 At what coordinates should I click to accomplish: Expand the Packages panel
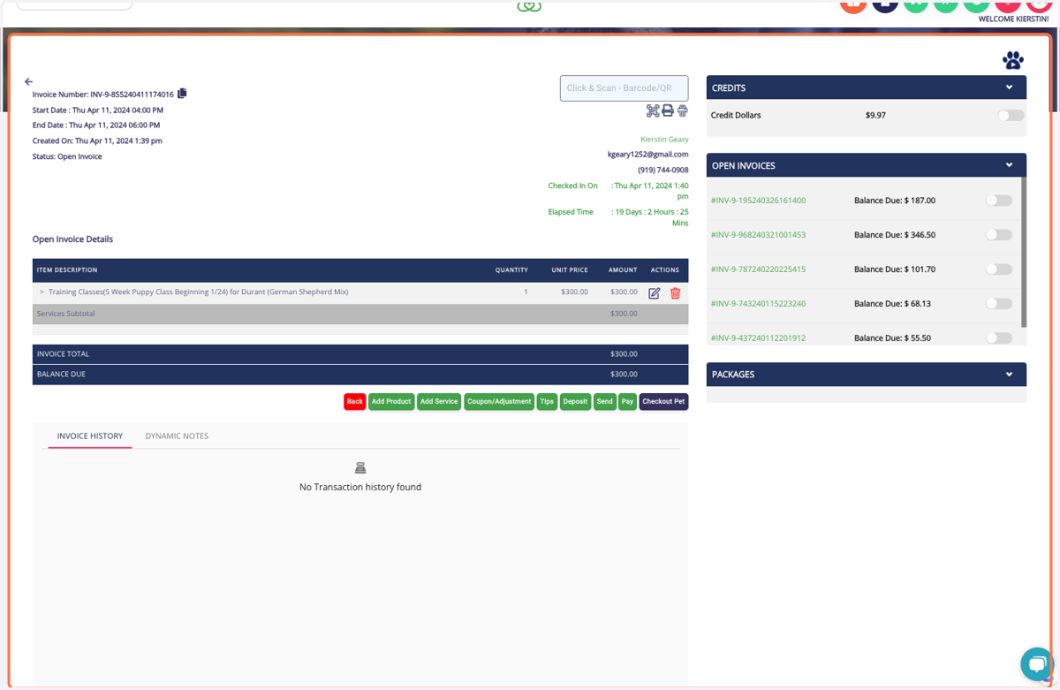tap(1009, 375)
